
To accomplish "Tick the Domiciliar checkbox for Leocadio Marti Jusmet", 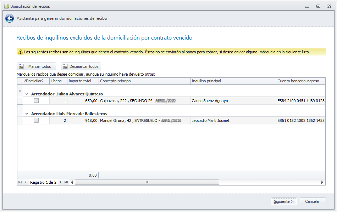I will [36, 120].
